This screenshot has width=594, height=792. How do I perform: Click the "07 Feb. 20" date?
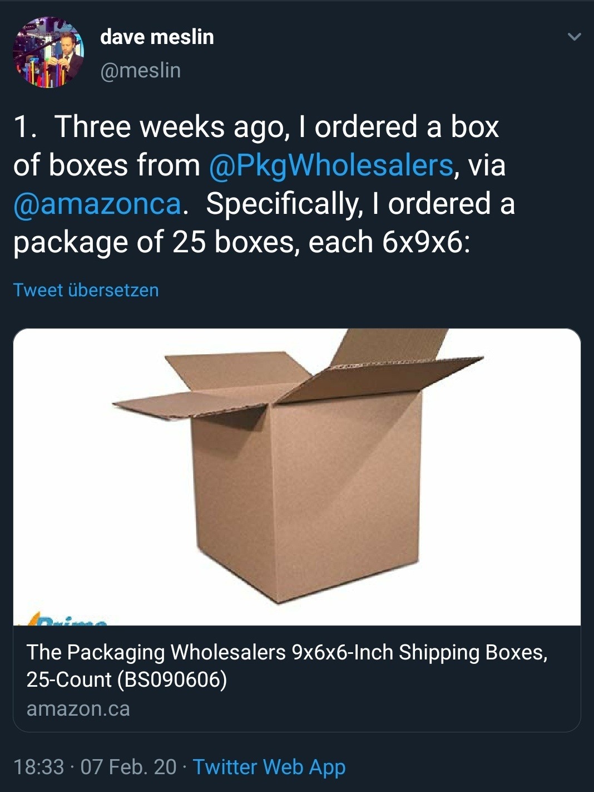[128, 767]
